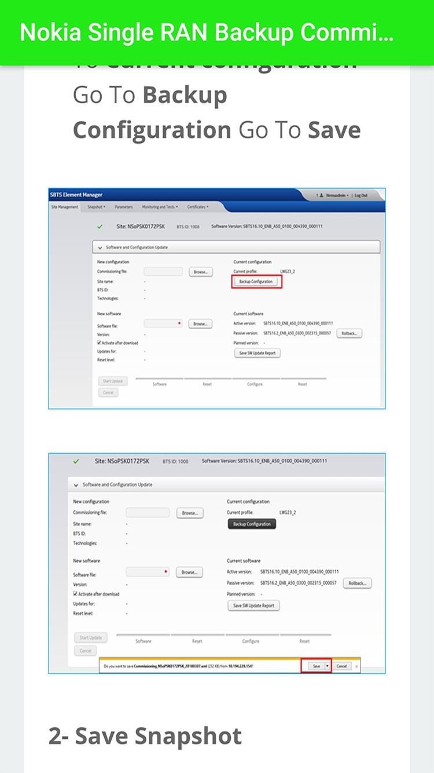The height and width of the screenshot is (773, 434).
Task: Select the '2- Save Snapshot' heading
Action: (145, 736)
